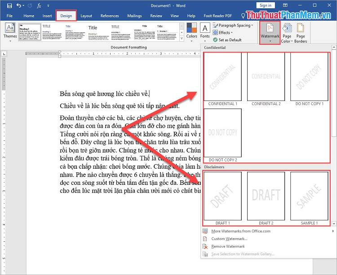Viewport: 337px width, 275px height.
Task: Open the Customize Quick Access Toolbar arrow
Action: pyautogui.click(x=48, y=6)
